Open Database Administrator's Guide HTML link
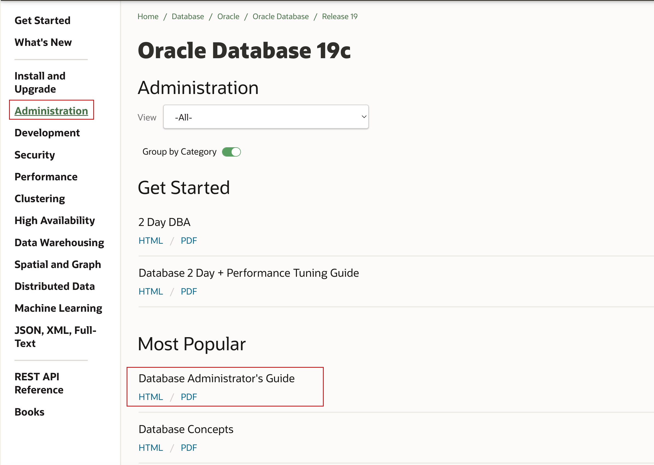This screenshot has width=654, height=465. point(151,397)
